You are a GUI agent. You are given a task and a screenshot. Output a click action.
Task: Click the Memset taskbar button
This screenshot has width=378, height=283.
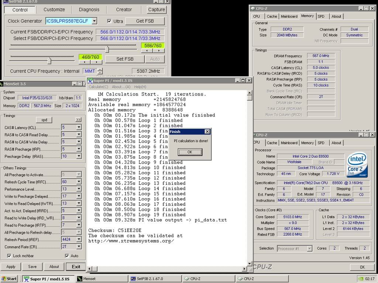(x=102, y=279)
